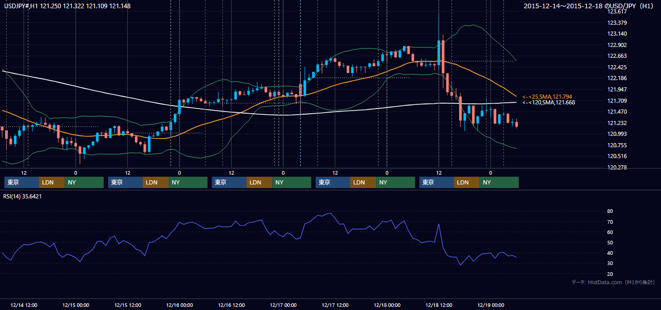Screen dimensions: 661x310
Task: Click price axis value 122.186
Action: coord(617,78)
